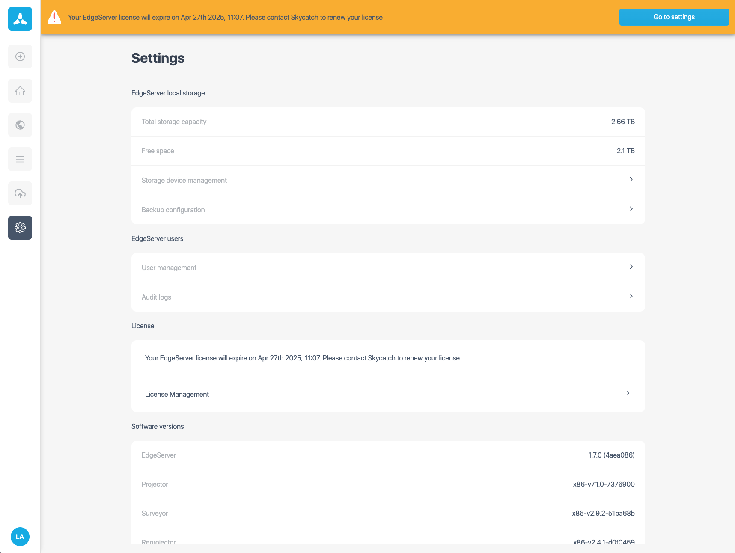735x553 pixels.
Task: Click the EdgeServer local storage heading
Action: point(168,93)
